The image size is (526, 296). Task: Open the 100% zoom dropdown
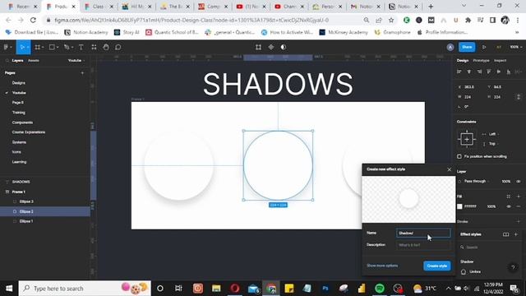516,48
